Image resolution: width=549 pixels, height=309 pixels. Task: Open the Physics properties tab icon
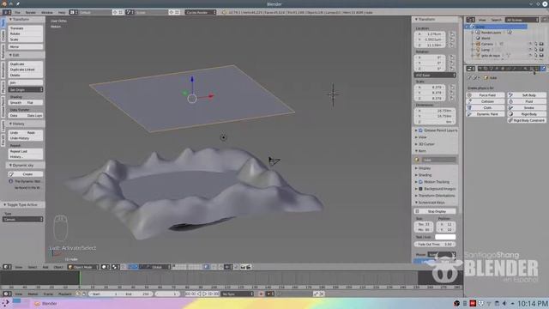543,69
